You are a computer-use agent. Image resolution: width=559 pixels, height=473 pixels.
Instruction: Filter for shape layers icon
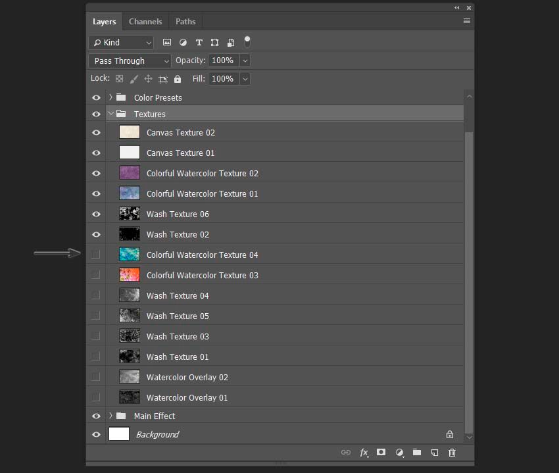pos(214,43)
